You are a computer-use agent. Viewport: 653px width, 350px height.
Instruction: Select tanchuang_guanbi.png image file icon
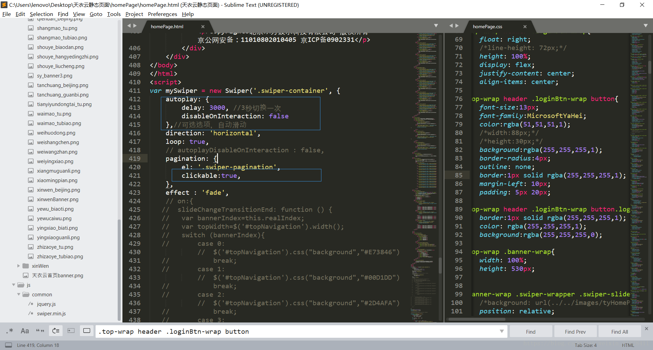[x=31, y=95]
